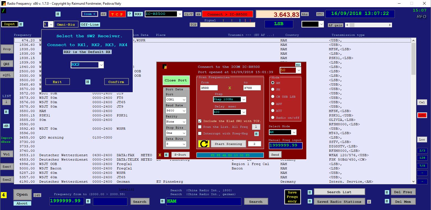Select the FM mode radio button
Viewport: 431px width, 210px height.
click(273, 89)
